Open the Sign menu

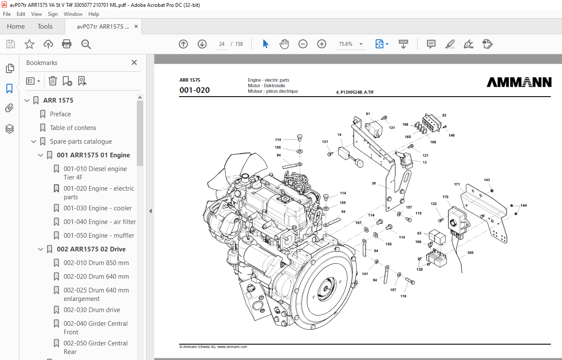pyautogui.click(x=53, y=14)
